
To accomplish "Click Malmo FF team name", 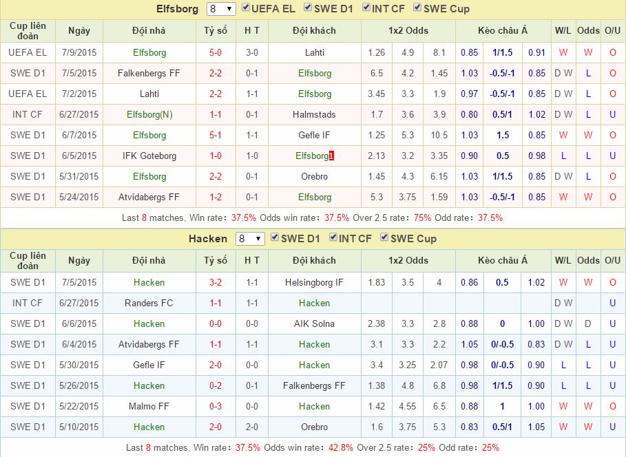I will tap(149, 406).
